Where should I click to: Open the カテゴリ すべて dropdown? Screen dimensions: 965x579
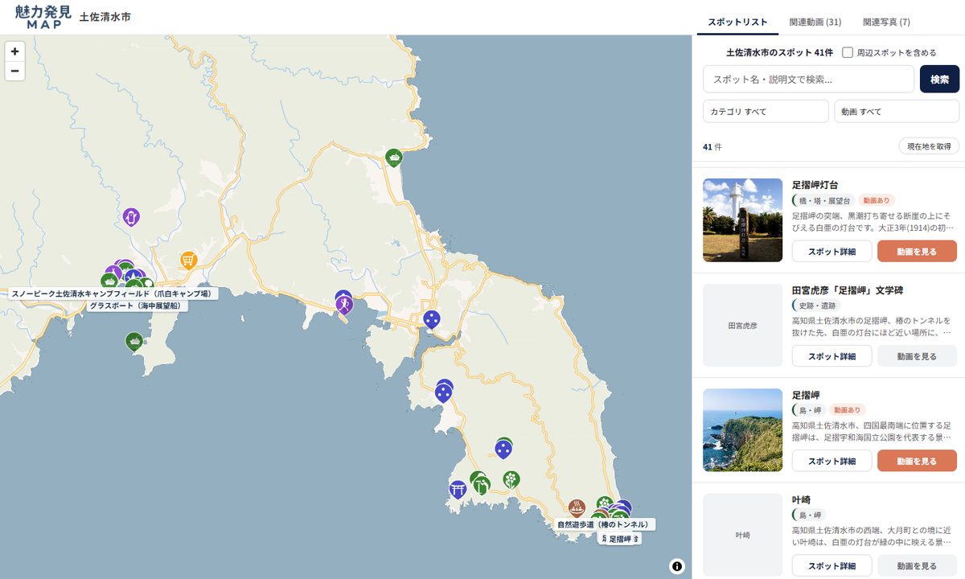click(766, 111)
